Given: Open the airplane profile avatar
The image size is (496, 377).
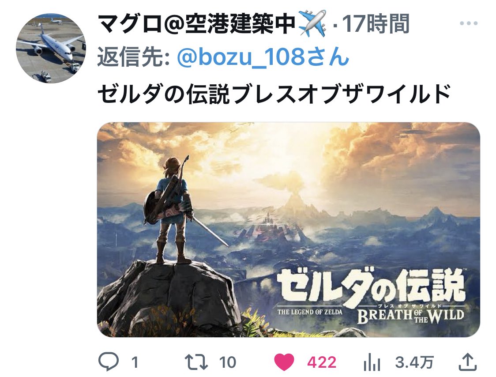Looking at the screenshot, I should tap(51, 48).
